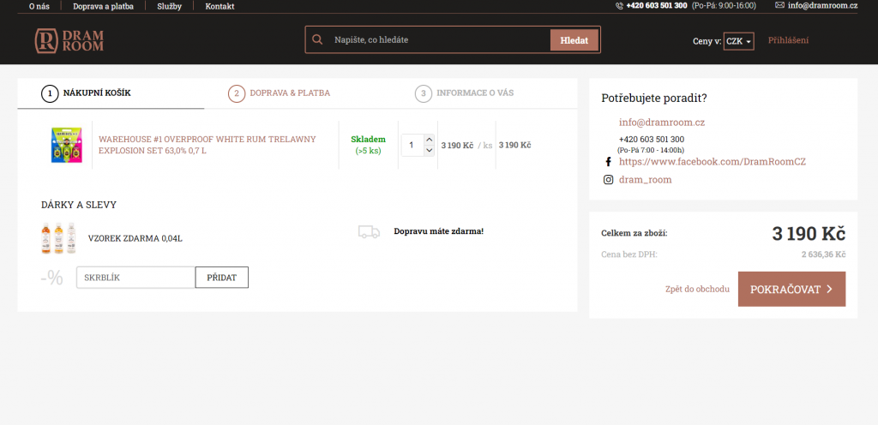
Task: Open the dram_room Instagram link
Action: tap(645, 179)
